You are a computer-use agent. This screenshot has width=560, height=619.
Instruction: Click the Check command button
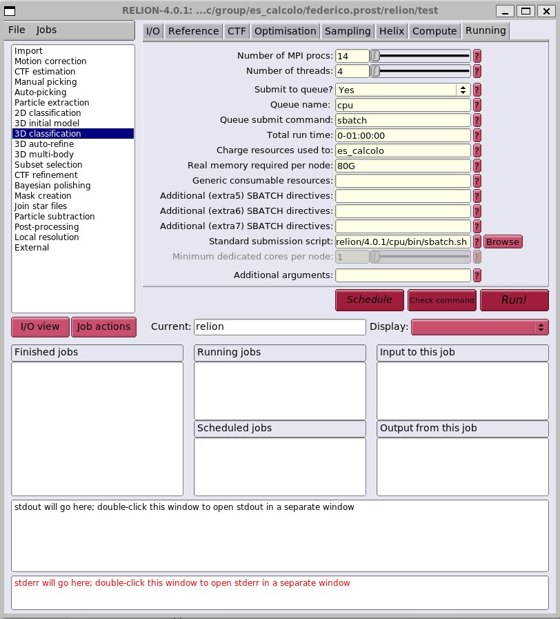[441, 300]
